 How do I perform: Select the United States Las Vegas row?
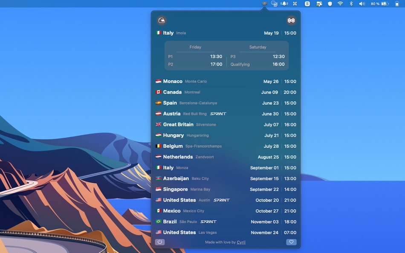(226, 233)
